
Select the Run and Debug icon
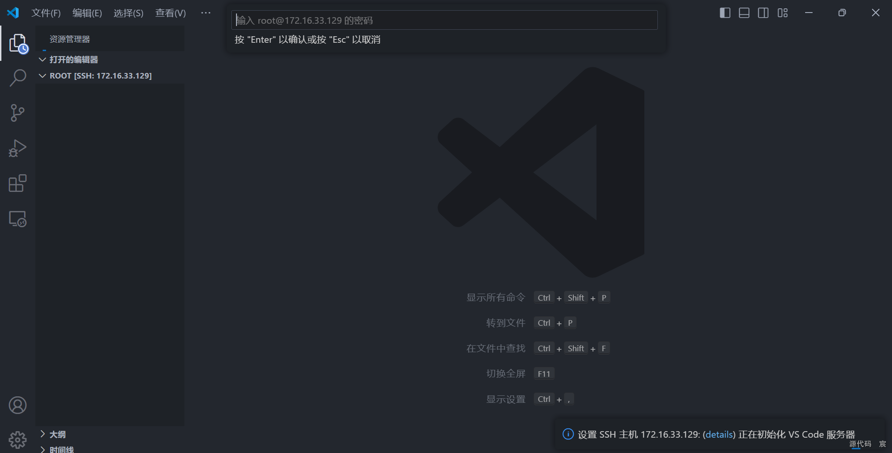pyautogui.click(x=18, y=148)
